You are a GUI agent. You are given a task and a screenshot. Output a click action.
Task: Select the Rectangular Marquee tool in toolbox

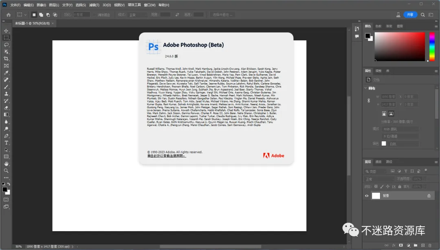click(x=6, y=38)
